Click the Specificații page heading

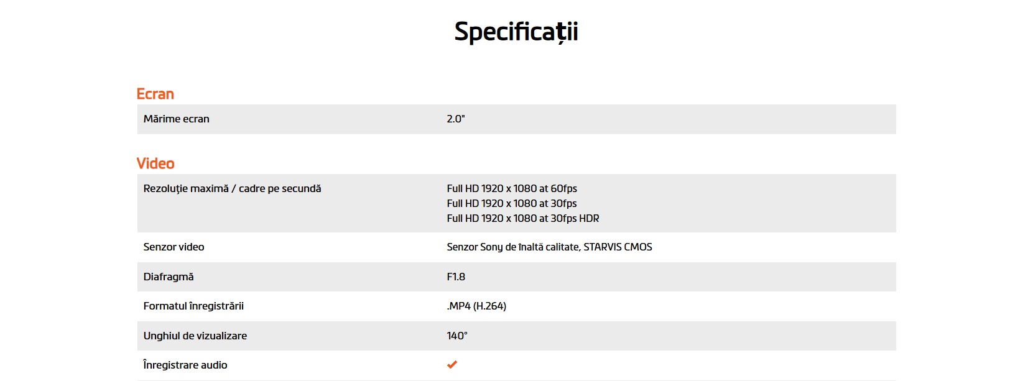click(516, 32)
